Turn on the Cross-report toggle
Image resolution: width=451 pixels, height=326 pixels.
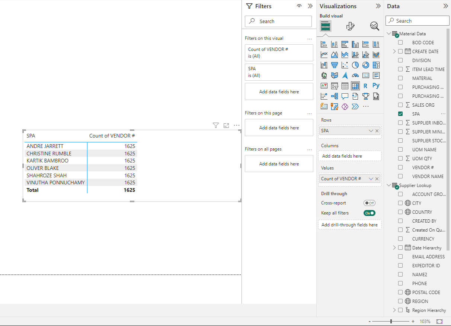pyautogui.click(x=370, y=203)
